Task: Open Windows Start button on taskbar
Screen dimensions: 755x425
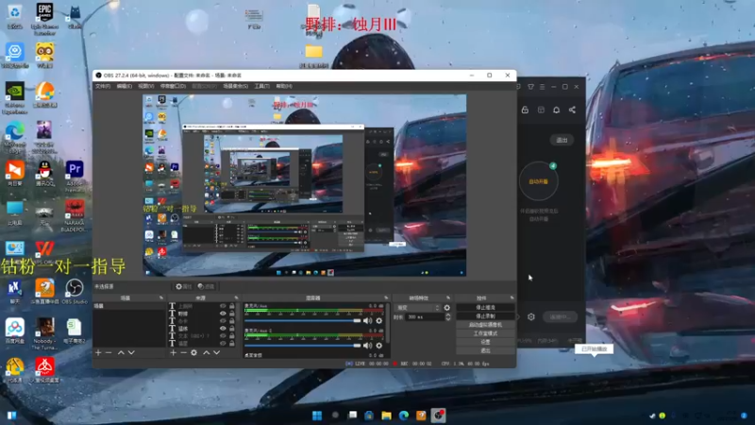Action: tap(317, 416)
